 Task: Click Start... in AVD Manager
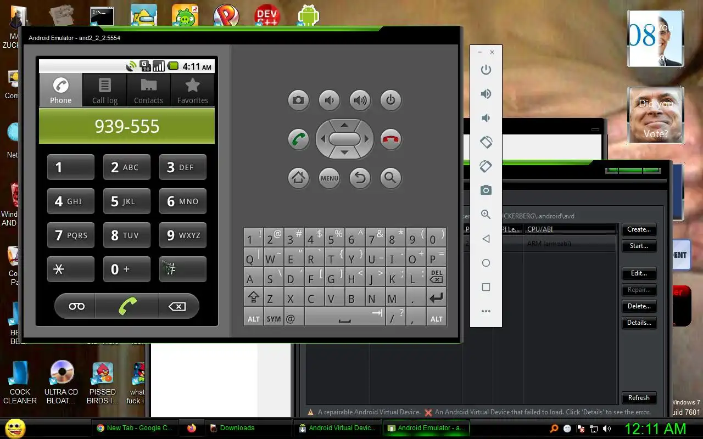pos(639,246)
